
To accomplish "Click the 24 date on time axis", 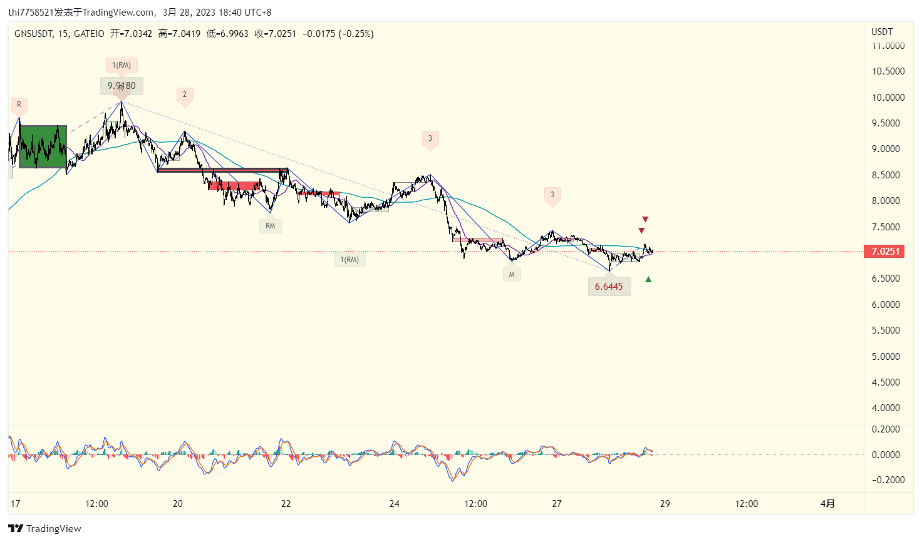I will point(395,504).
